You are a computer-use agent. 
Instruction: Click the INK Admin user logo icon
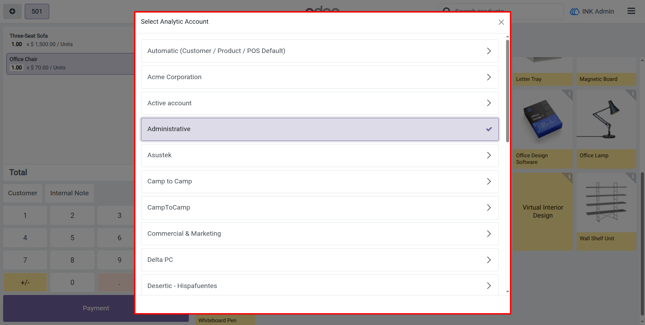(574, 12)
